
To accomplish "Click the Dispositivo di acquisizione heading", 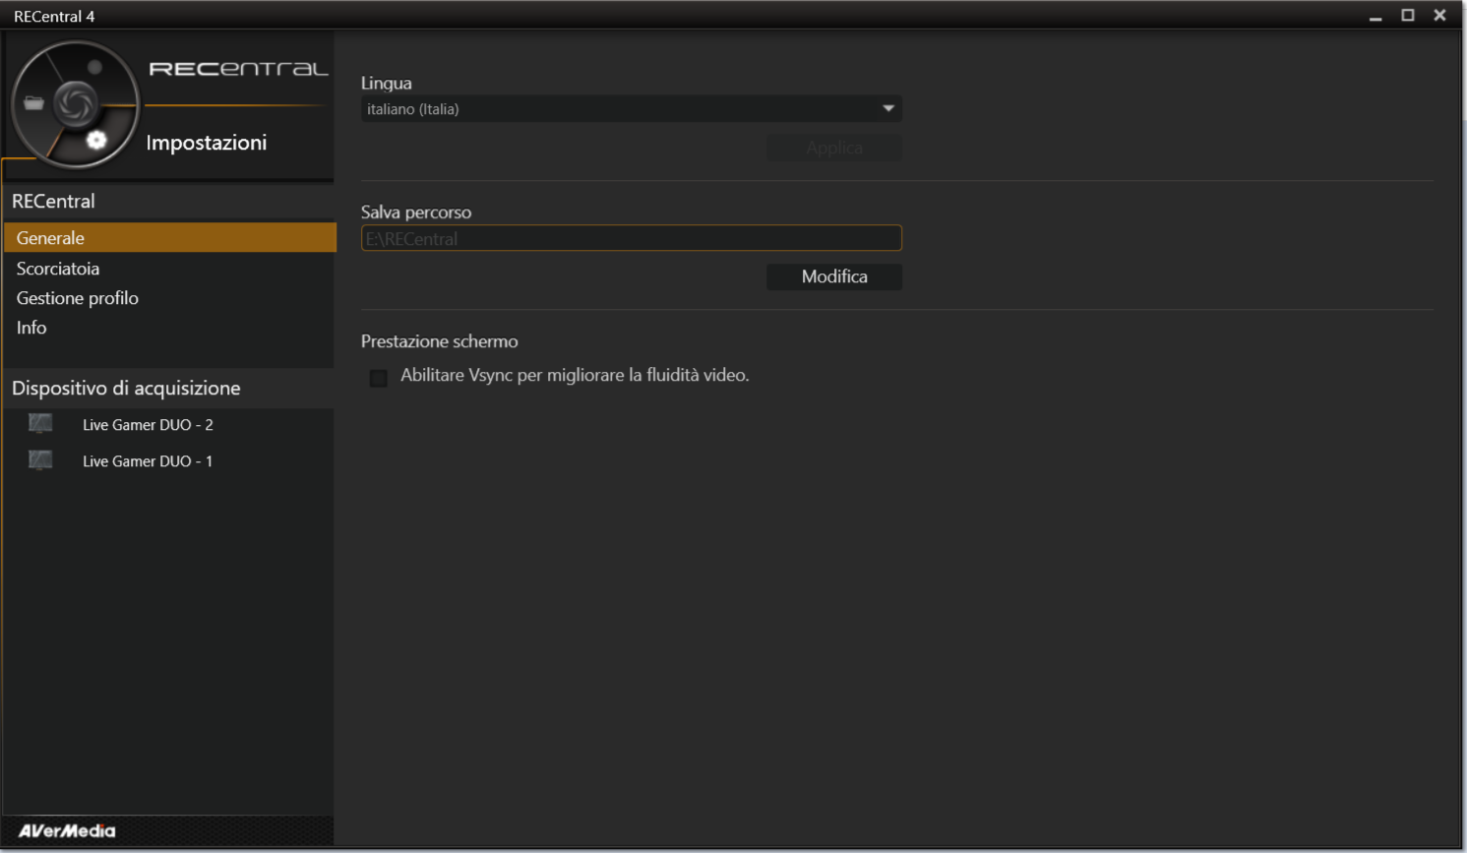I will (x=126, y=388).
